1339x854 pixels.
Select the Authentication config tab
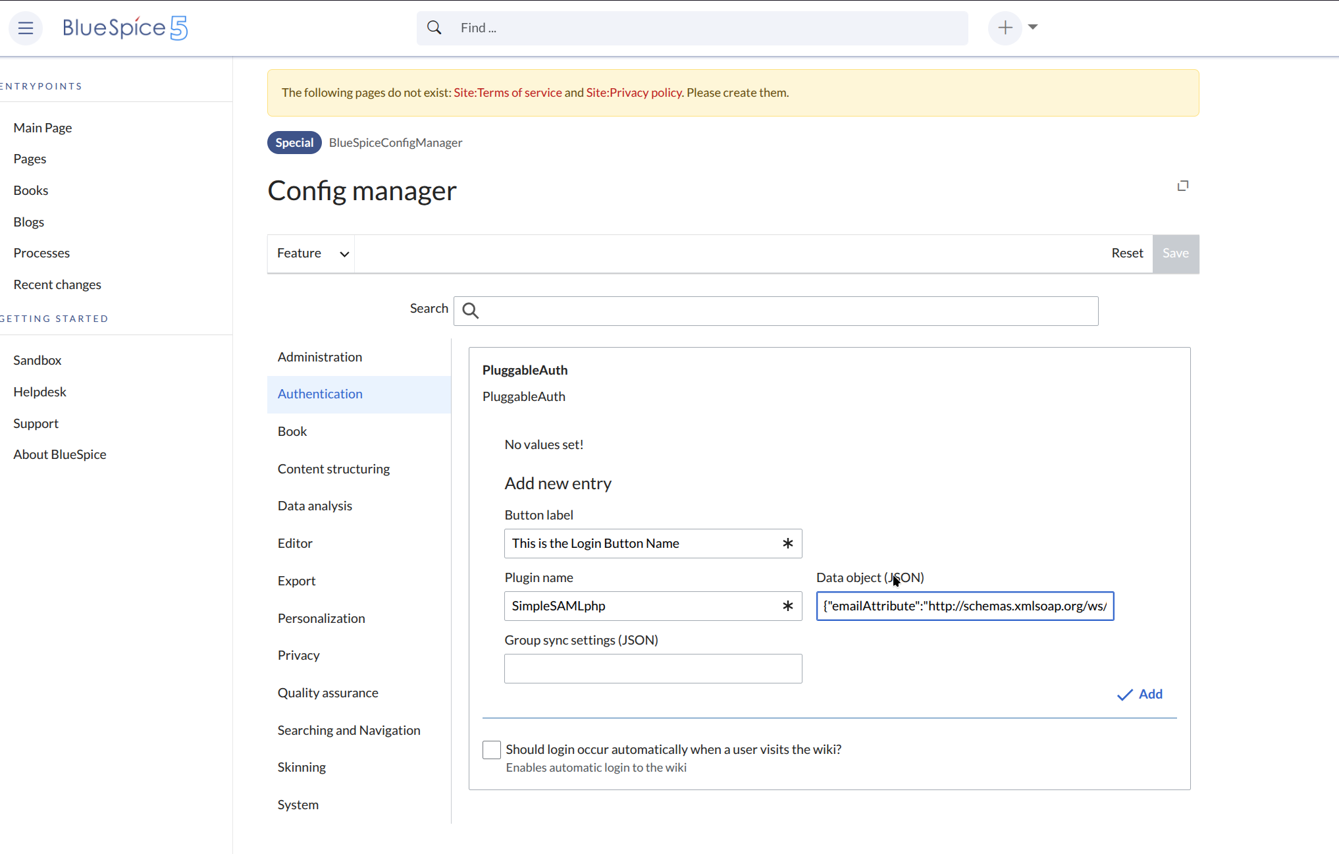point(320,394)
